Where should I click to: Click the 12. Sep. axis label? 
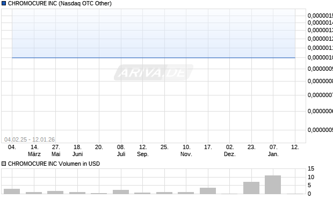143,151
